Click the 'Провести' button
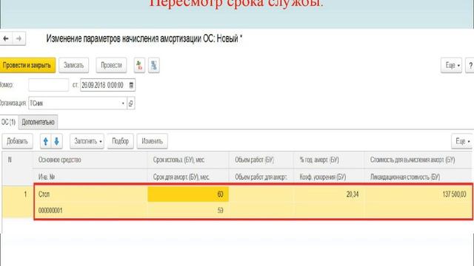 tap(111, 65)
